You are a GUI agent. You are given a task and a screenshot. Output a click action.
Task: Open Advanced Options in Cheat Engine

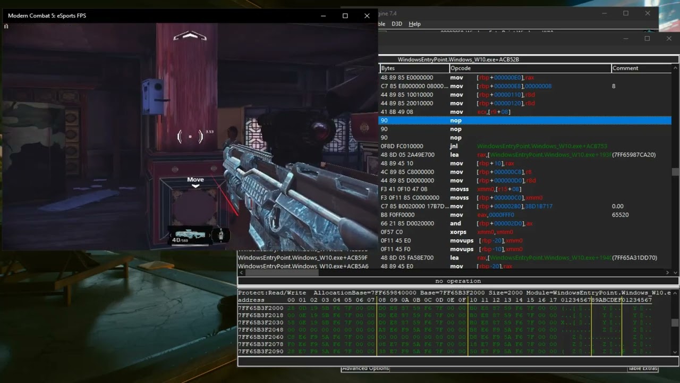(x=365, y=368)
